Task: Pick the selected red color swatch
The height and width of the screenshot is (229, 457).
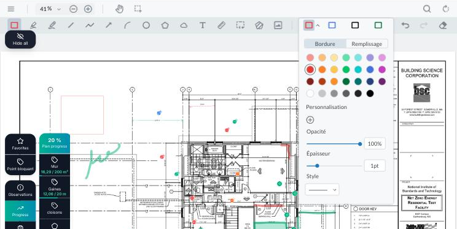Action: tap(310, 69)
